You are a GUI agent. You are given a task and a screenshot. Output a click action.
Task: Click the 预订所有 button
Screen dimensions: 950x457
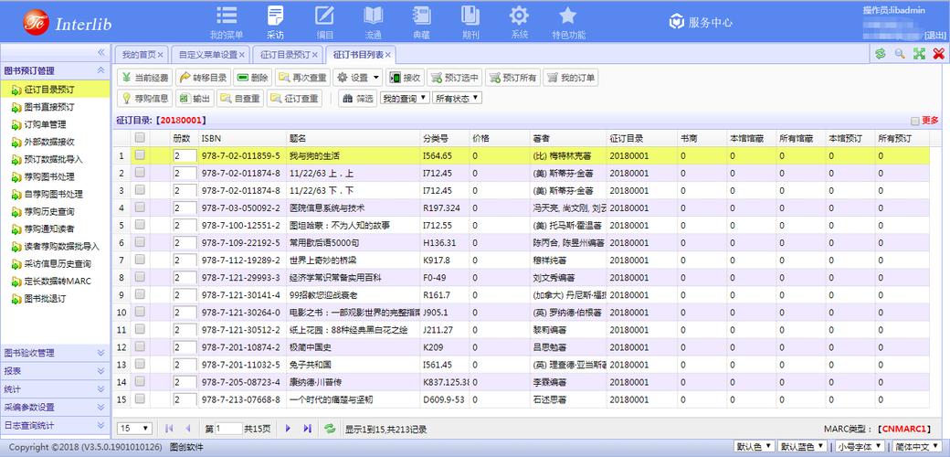pyautogui.click(x=512, y=78)
